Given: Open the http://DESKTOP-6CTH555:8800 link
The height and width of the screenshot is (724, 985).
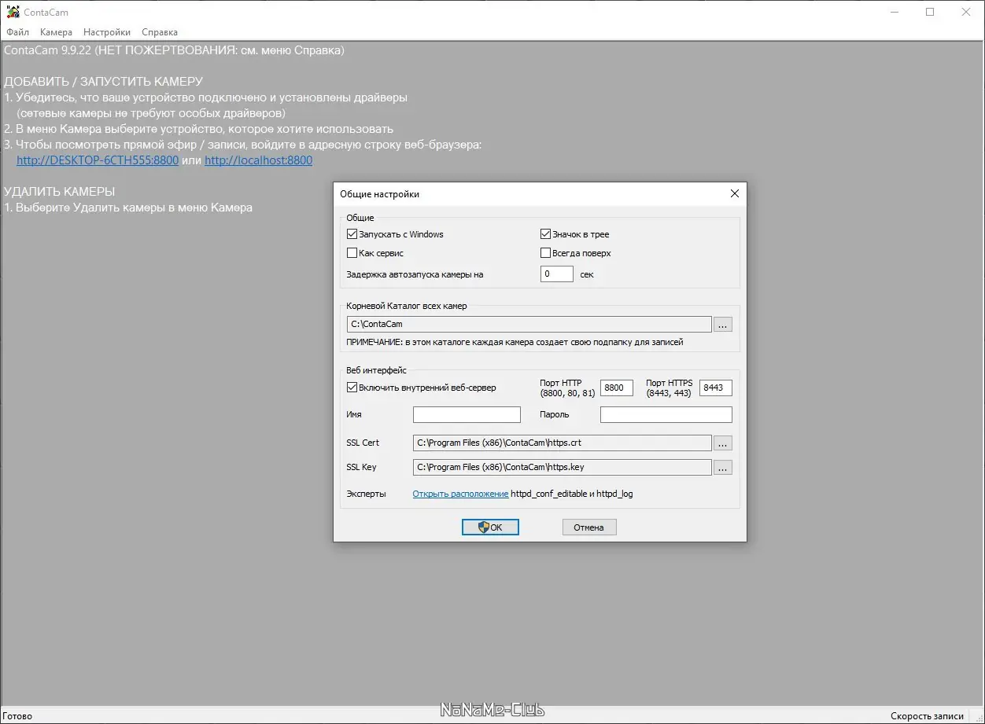Looking at the screenshot, I should [98, 160].
